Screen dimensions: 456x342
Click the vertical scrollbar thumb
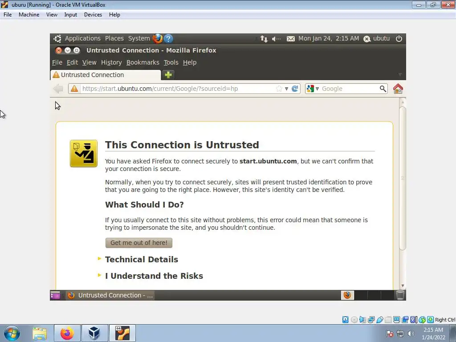click(403, 178)
